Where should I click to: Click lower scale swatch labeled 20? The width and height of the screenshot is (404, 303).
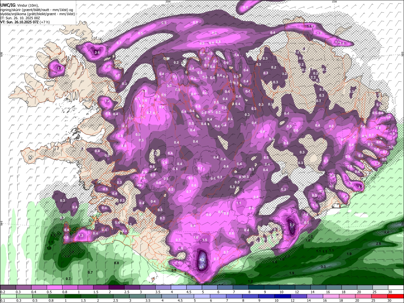click(363, 296)
